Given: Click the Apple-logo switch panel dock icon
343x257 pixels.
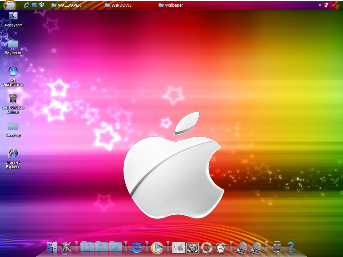Looking at the screenshot, I should tap(179, 248).
